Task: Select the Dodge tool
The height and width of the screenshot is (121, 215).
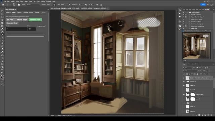Action: point(2,52)
